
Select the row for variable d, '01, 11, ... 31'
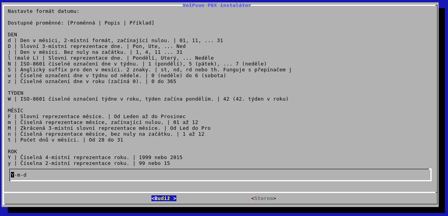tap(116, 41)
